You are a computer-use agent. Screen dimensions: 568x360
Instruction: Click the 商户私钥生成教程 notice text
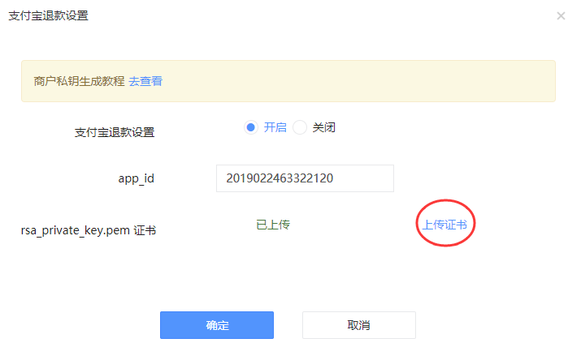(79, 81)
